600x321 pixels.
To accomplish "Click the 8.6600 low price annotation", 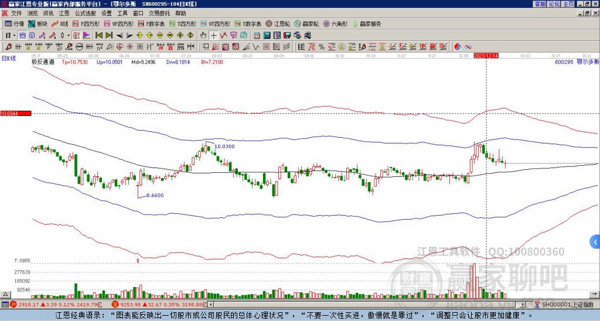I will (x=155, y=196).
